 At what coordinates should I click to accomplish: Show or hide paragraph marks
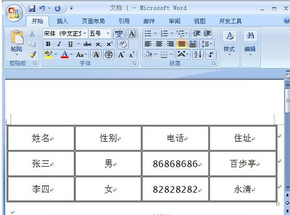[x=211, y=55]
